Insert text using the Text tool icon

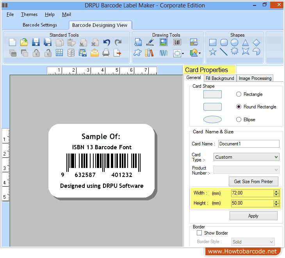[x=138, y=42]
